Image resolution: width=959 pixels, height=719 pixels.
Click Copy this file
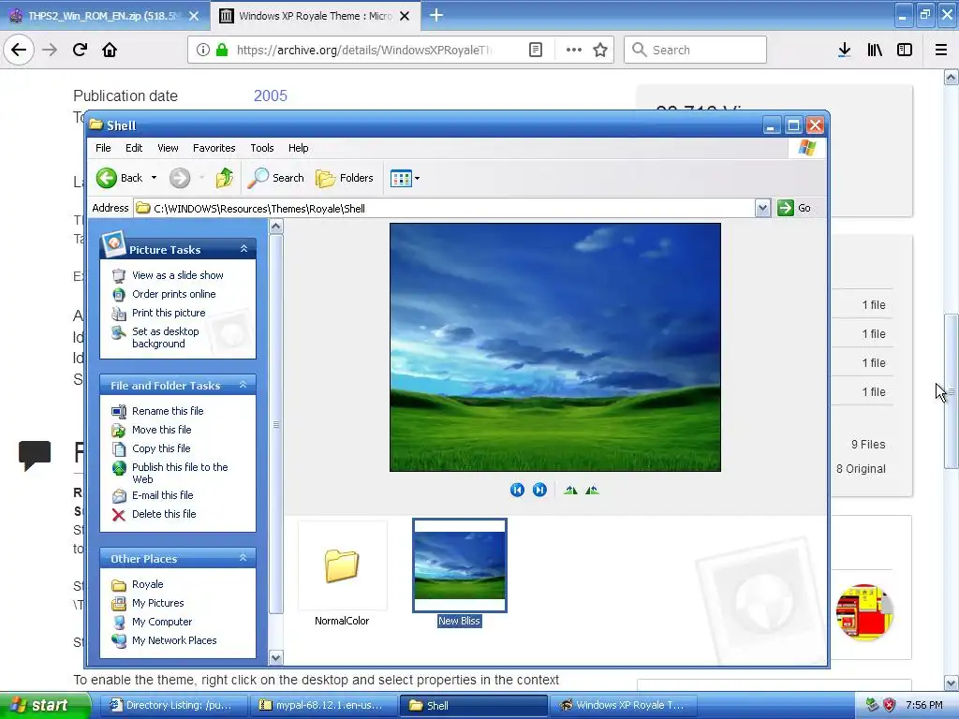(x=161, y=448)
